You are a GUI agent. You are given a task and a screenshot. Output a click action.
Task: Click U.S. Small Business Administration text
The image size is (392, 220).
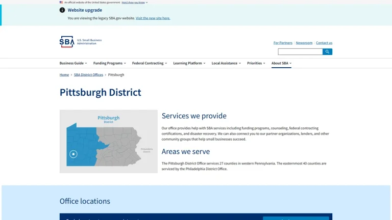coord(89,42)
